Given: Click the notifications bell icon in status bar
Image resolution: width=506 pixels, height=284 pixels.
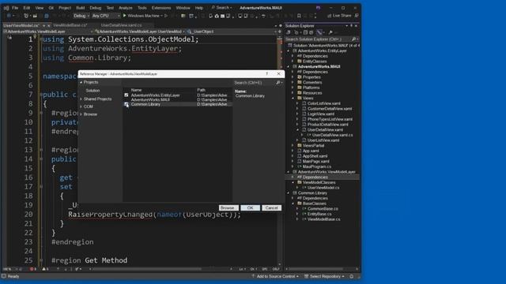Looking at the screenshot, I should pyautogui.click(x=352, y=276).
